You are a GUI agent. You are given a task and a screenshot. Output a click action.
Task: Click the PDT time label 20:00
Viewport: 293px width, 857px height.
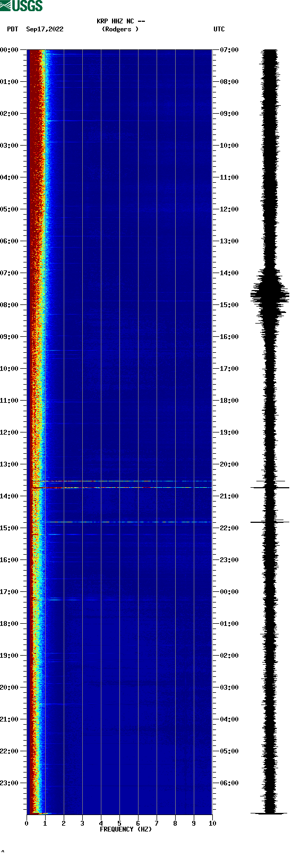(x=9, y=688)
